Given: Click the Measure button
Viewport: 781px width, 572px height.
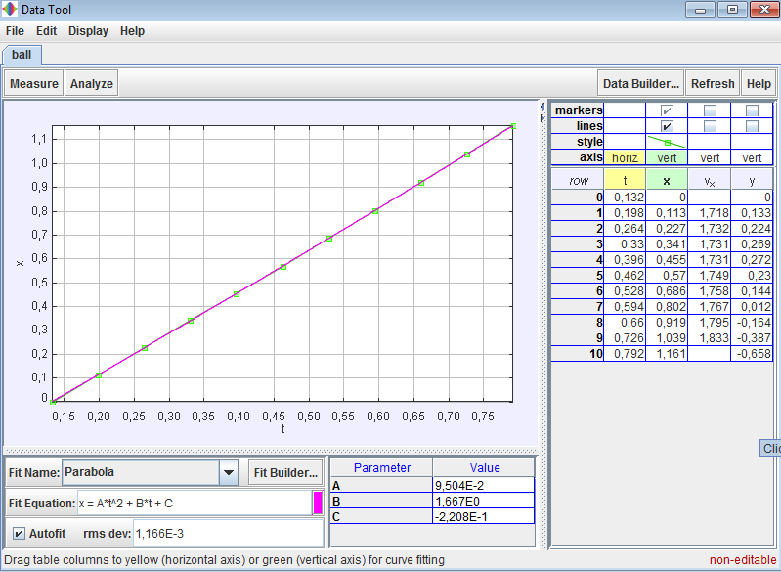Looking at the screenshot, I should 34,84.
